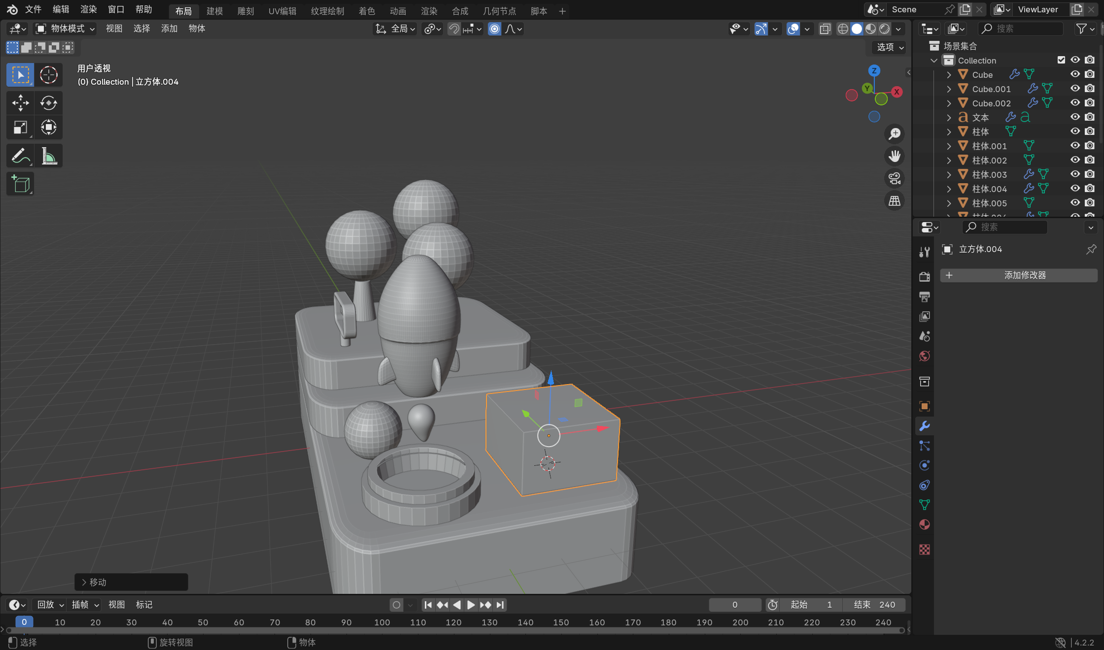The height and width of the screenshot is (650, 1104).
Task: Open the 编辑 menu
Action: tap(61, 9)
